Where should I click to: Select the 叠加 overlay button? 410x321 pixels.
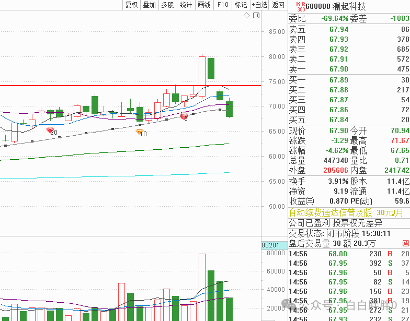click(150, 5)
